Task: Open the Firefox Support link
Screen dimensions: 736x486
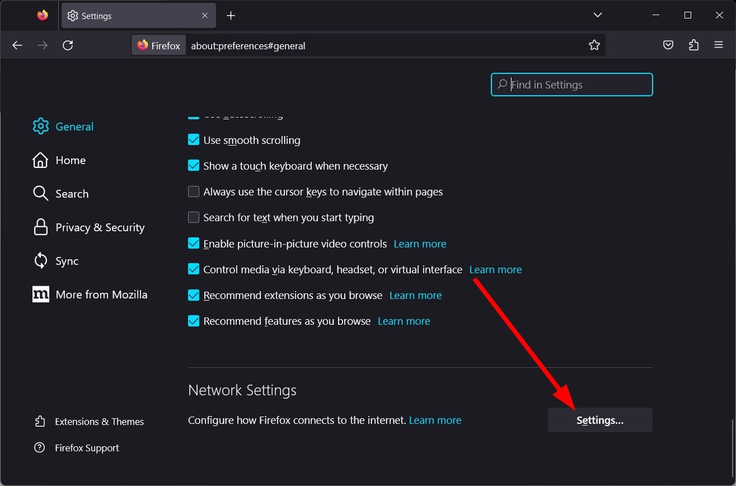Action: point(86,448)
